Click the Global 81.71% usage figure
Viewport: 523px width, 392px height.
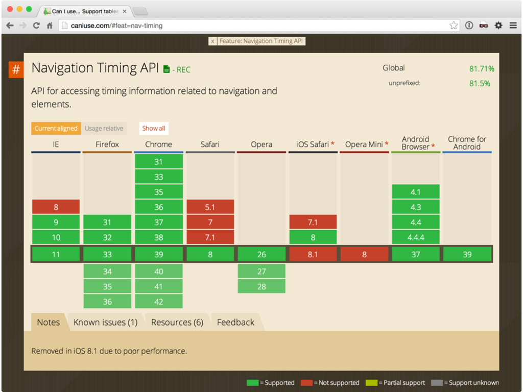coord(482,69)
